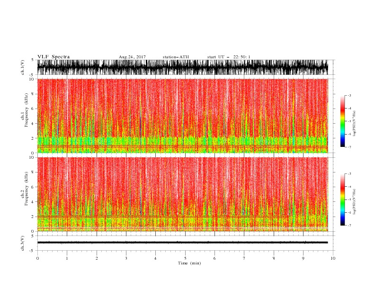Click the "-5" label on ch.2 color bar
The width and height of the screenshot is (375, 290).
click(349, 199)
